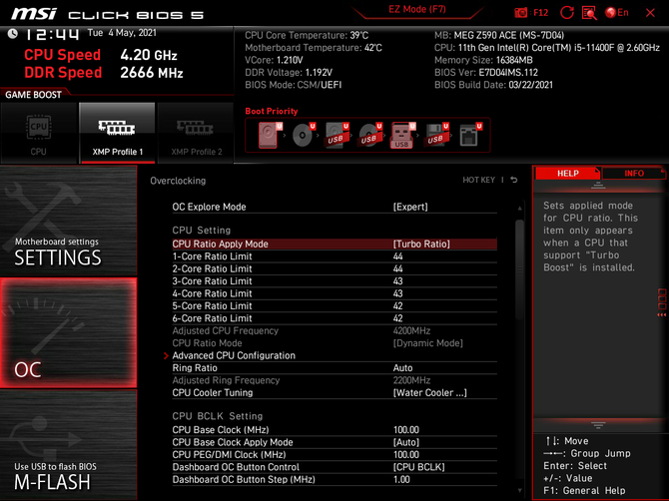This screenshot has width=669, height=501.
Task: Enable XMP Profile 2
Action: click(x=196, y=133)
